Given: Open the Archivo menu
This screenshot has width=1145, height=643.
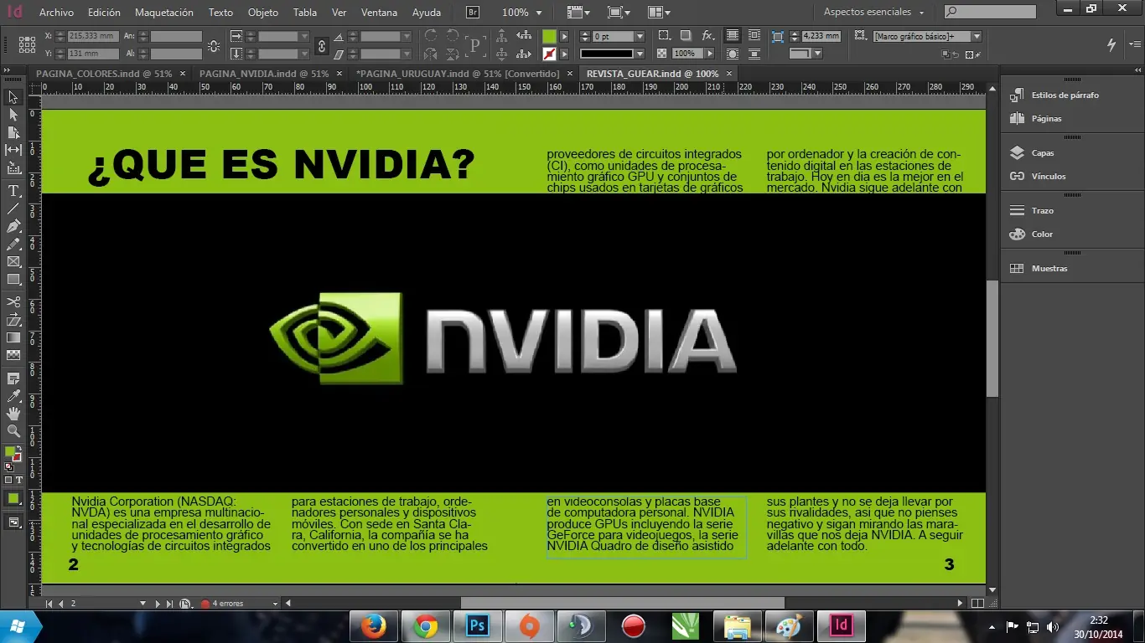Looking at the screenshot, I should [57, 13].
